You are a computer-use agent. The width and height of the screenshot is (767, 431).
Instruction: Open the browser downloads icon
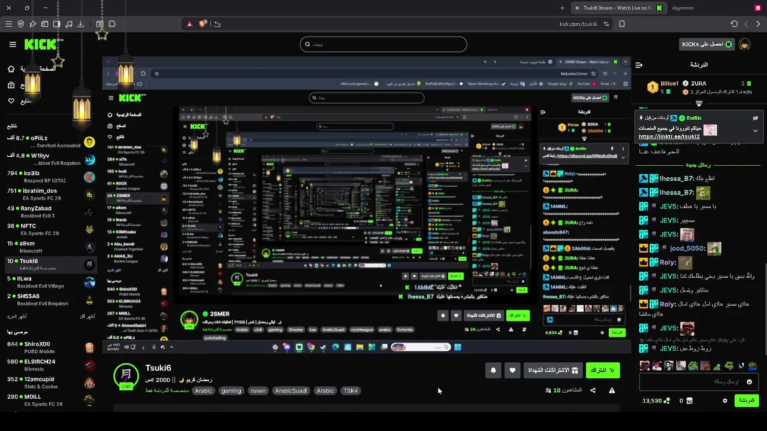[x=80, y=24]
